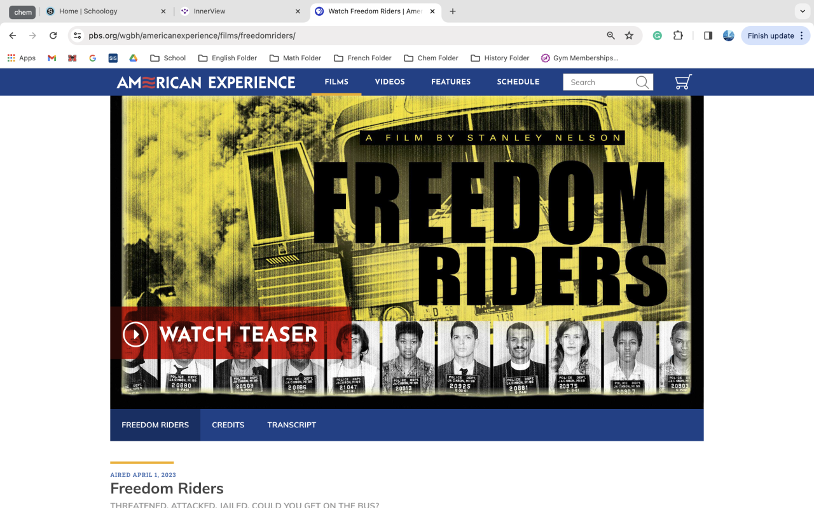Image resolution: width=814 pixels, height=508 pixels.
Task: Close the Watch Freedom Riders tab
Action: click(x=432, y=11)
